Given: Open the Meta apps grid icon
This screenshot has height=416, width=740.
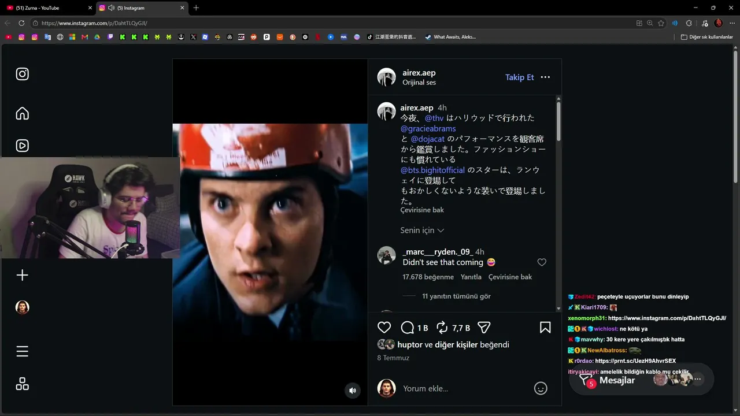Looking at the screenshot, I should click(x=23, y=384).
